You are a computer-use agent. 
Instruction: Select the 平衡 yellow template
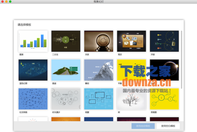click(131, 70)
